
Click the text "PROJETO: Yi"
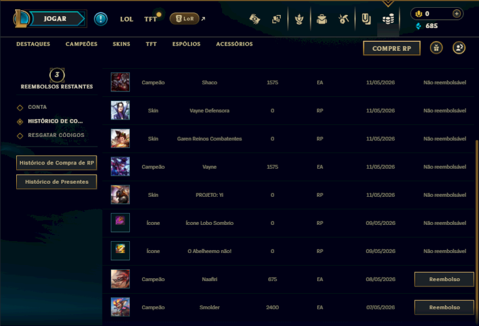(210, 195)
